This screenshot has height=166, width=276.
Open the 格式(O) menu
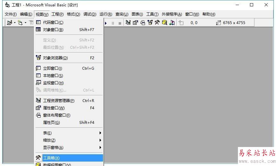[73, 14]
